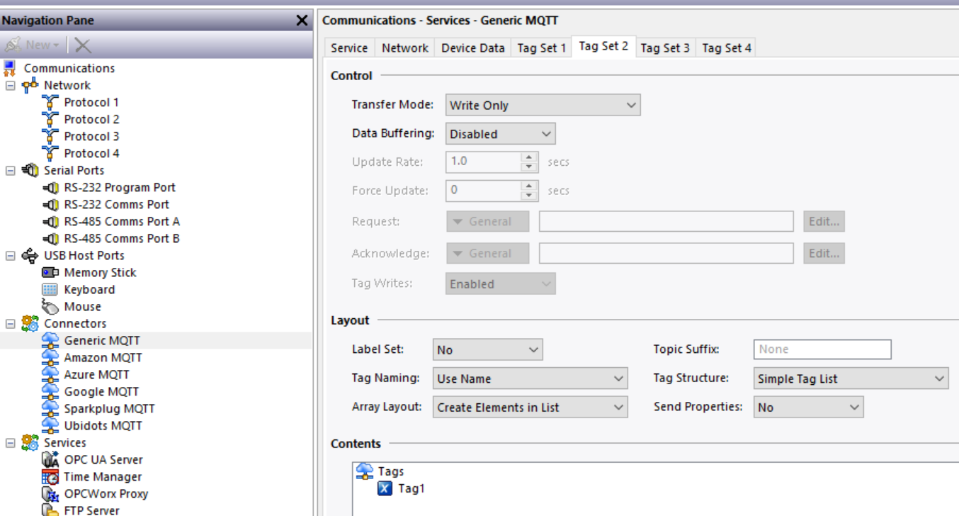
Task: Click the Communications root icon
Action: [x=9, y=68]
